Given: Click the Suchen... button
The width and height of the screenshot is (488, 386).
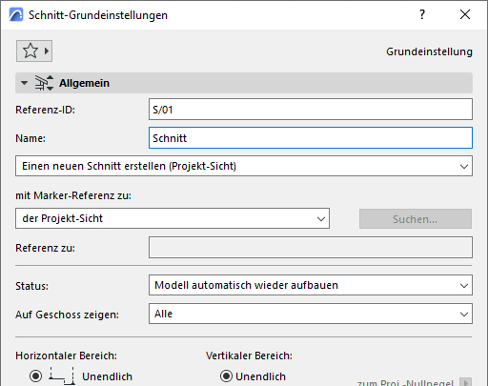Looking at the screenshot, I should coord(416,218).
